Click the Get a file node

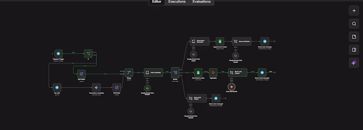(57, 88)
